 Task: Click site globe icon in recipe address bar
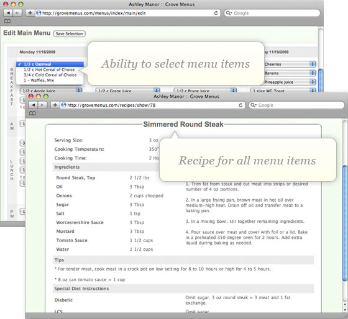[63, 105]
